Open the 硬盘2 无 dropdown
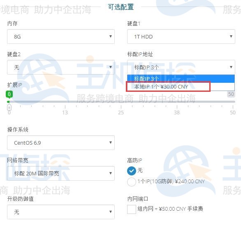Image resolution: width=241 pixels, height=225 pixels. tap(61, 67)
